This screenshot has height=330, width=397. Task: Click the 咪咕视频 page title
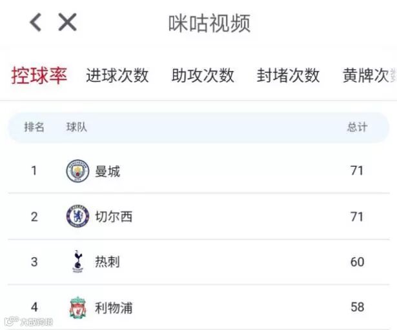tap(210, 23)
